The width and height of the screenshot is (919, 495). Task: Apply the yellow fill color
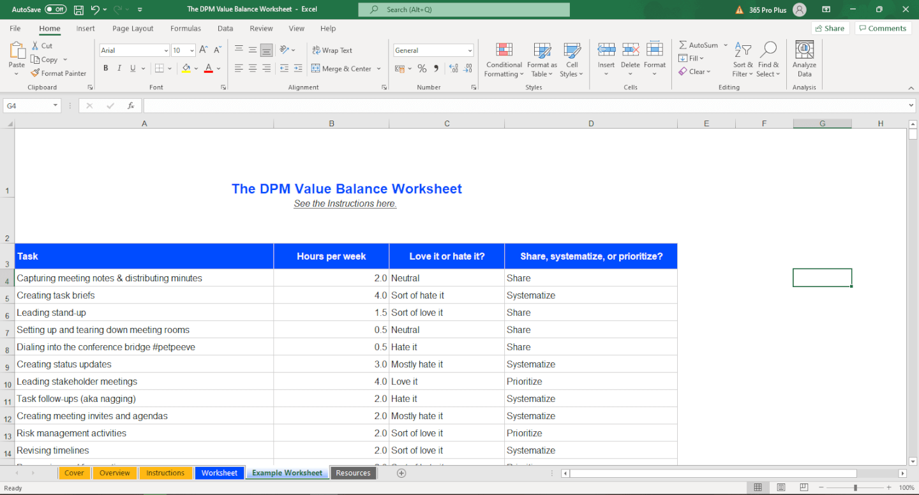pos(186,68)
